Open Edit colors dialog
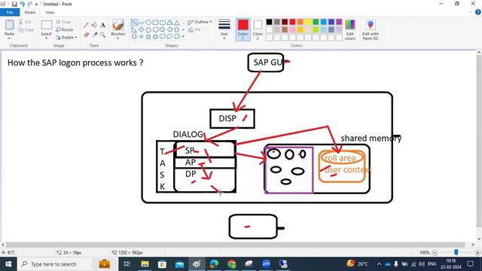Image resolution: width=482 pixels, height=271 pixels. pos(350,30)
